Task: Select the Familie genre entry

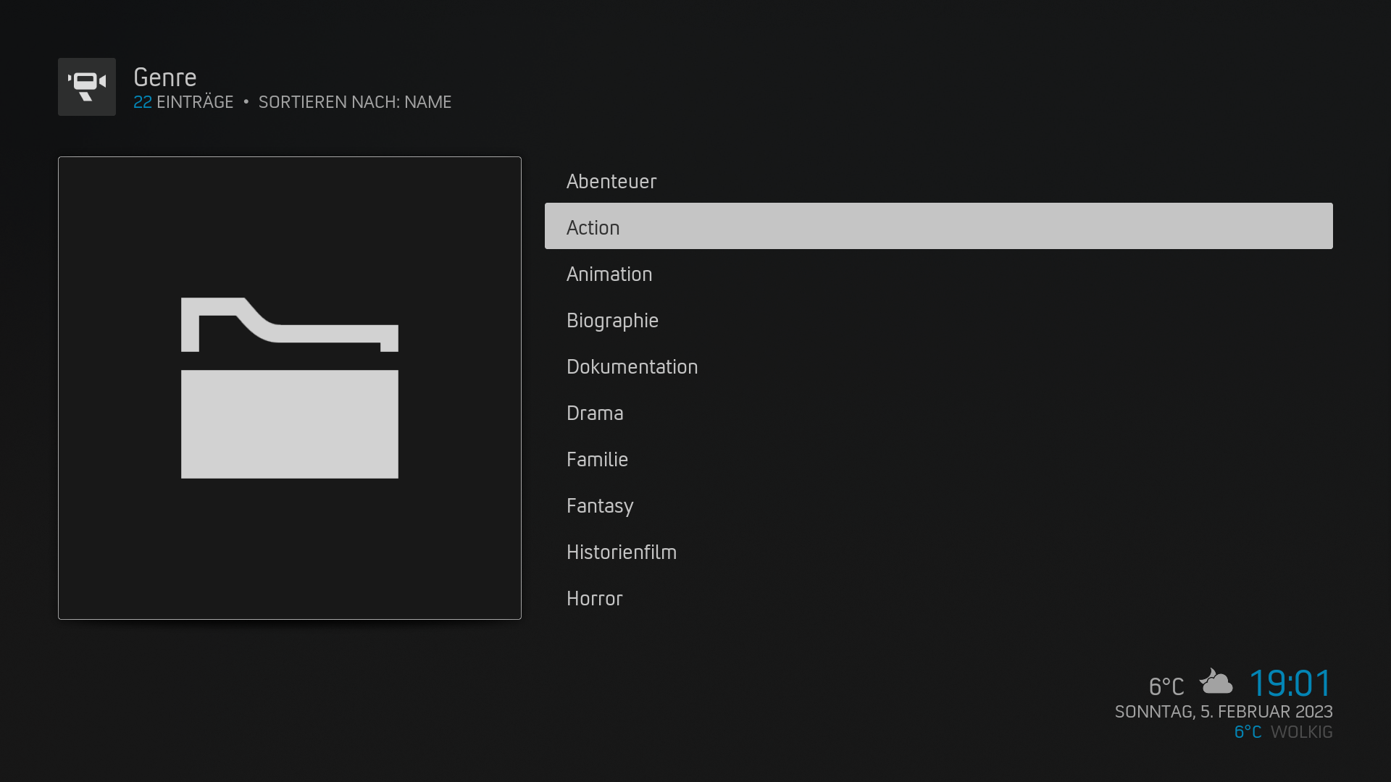Action: [x=939, y=458]
